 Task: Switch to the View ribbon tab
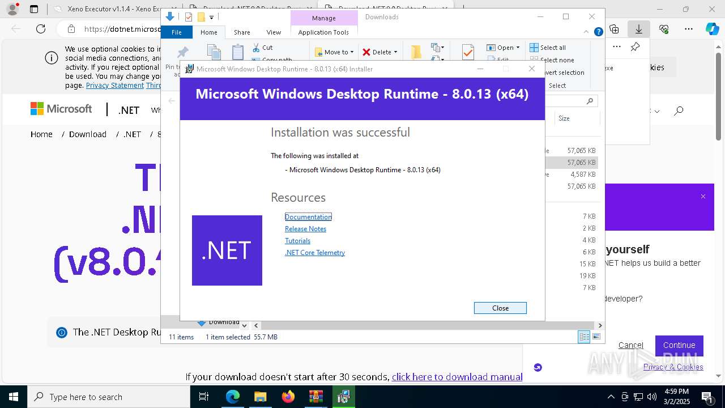pos(274,32)
